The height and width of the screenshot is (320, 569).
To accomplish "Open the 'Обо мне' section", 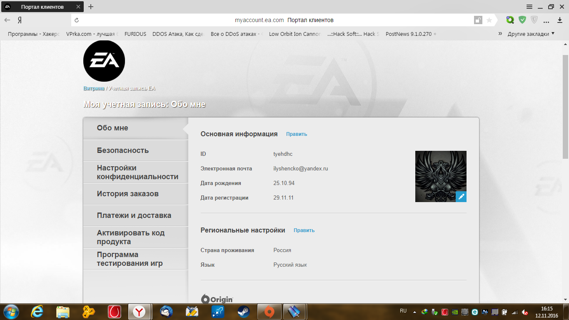I will pos(136,128).
